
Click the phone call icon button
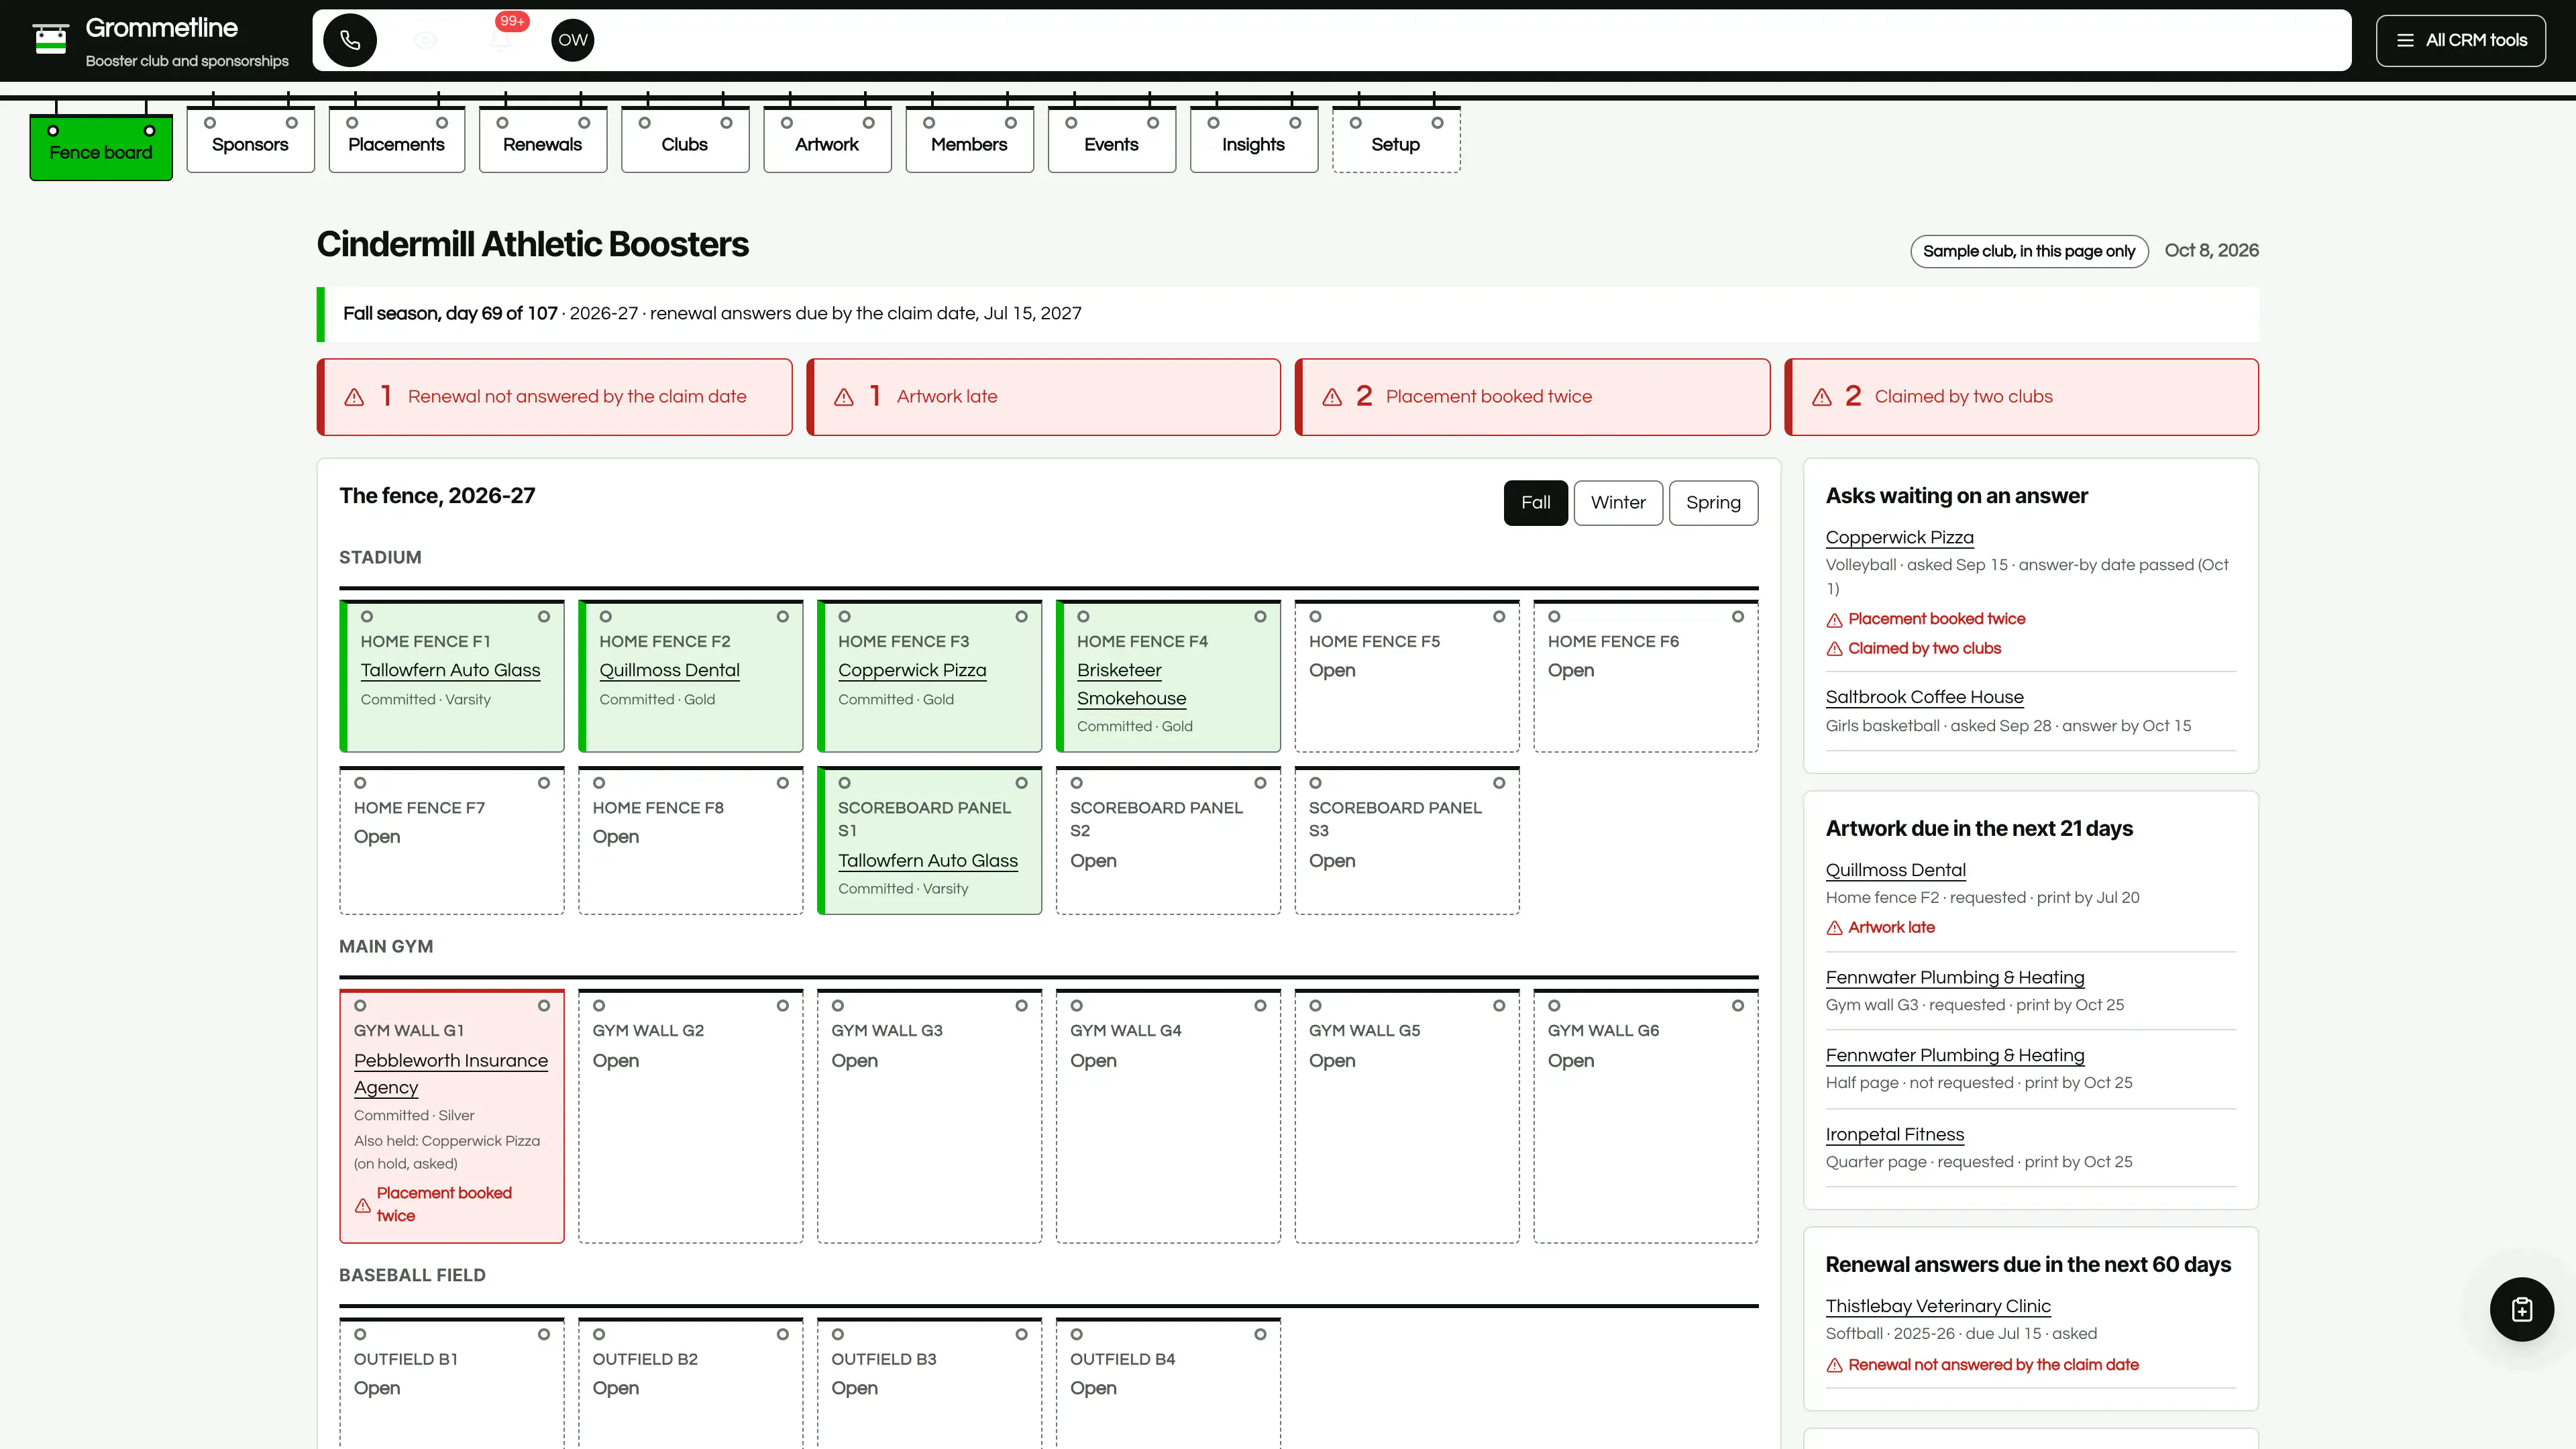click(x=350, y=40)
